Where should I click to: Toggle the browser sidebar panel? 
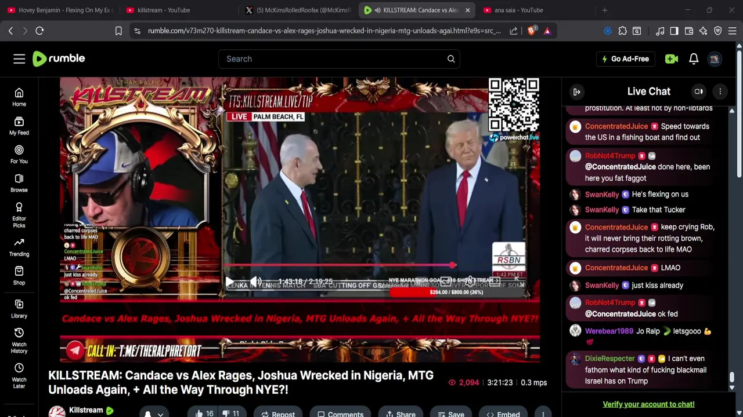674,31
